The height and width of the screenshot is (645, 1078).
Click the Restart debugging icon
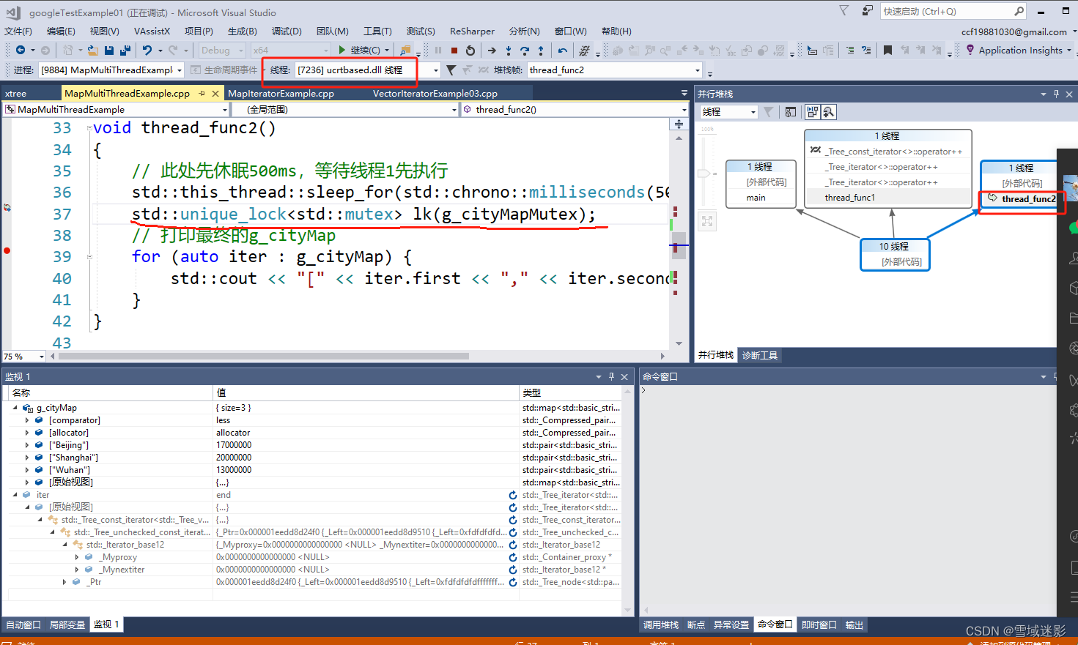[470, 51]
